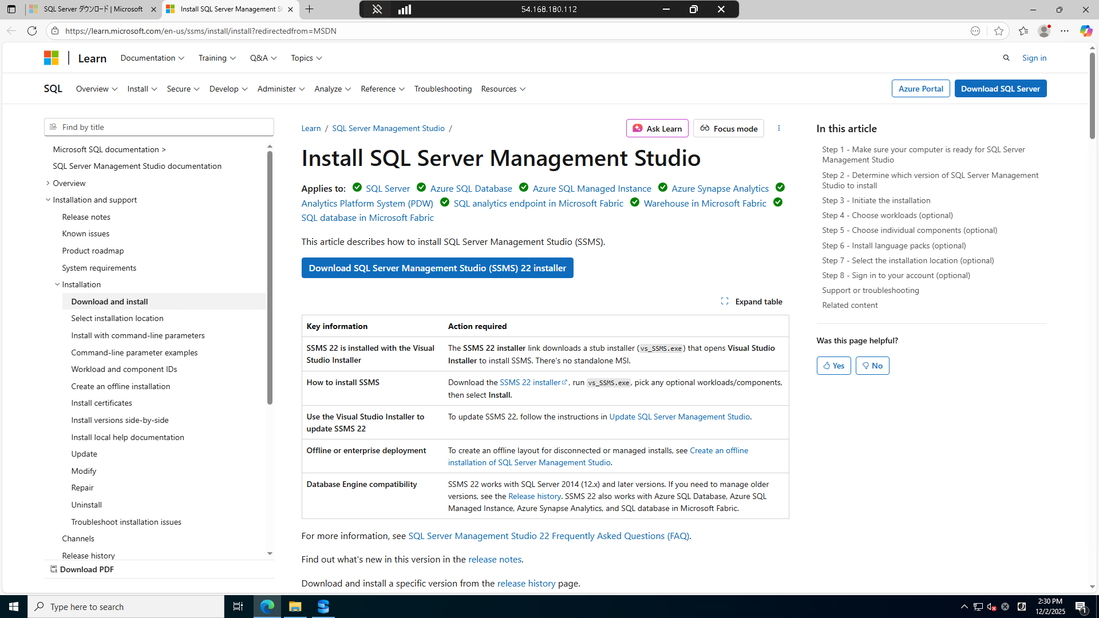1099x618 pixels.
Task: Toggle Focus mode on the article
Action: (x=728, y=128)
